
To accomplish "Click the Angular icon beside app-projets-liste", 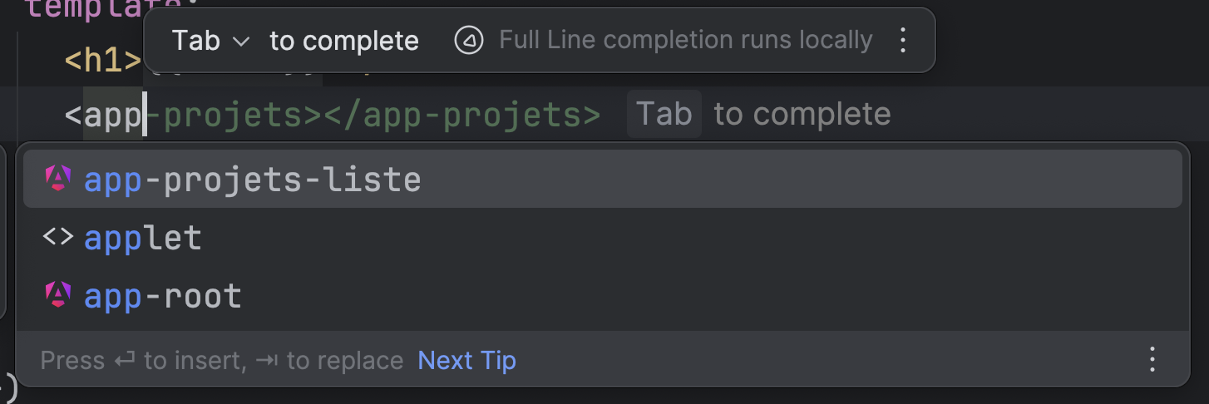I will coord(57,179).
